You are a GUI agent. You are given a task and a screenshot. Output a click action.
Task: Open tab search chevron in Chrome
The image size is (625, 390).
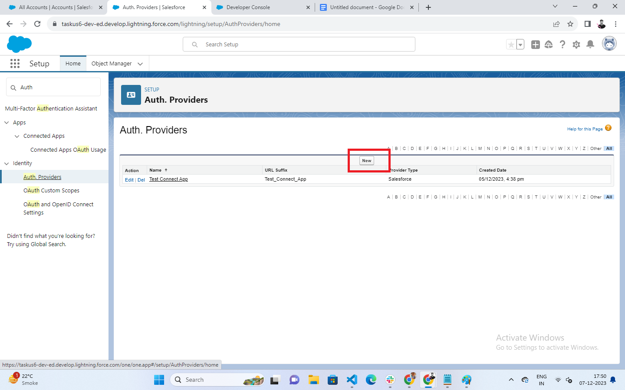(555, 6)
